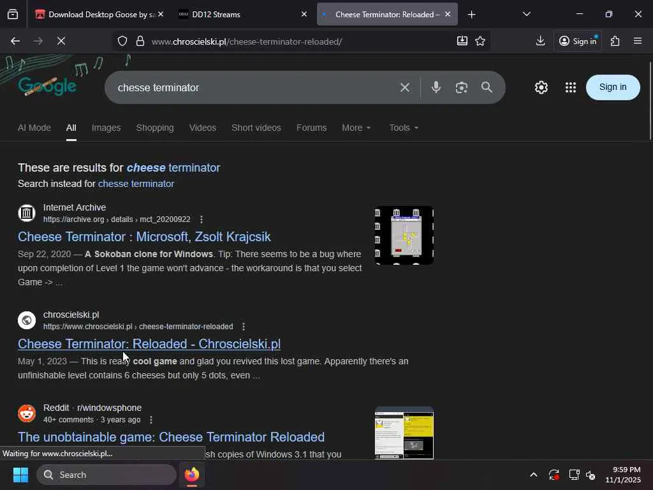Screen dimensions: 653x490
Task: Clear the Google search box text
Action: coord(405,87)
